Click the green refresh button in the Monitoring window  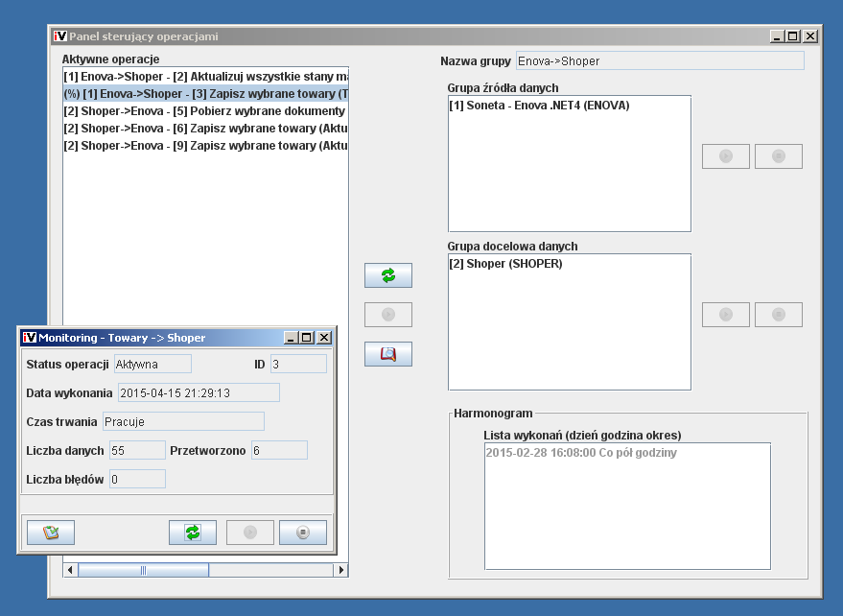(x=193, y=533)
